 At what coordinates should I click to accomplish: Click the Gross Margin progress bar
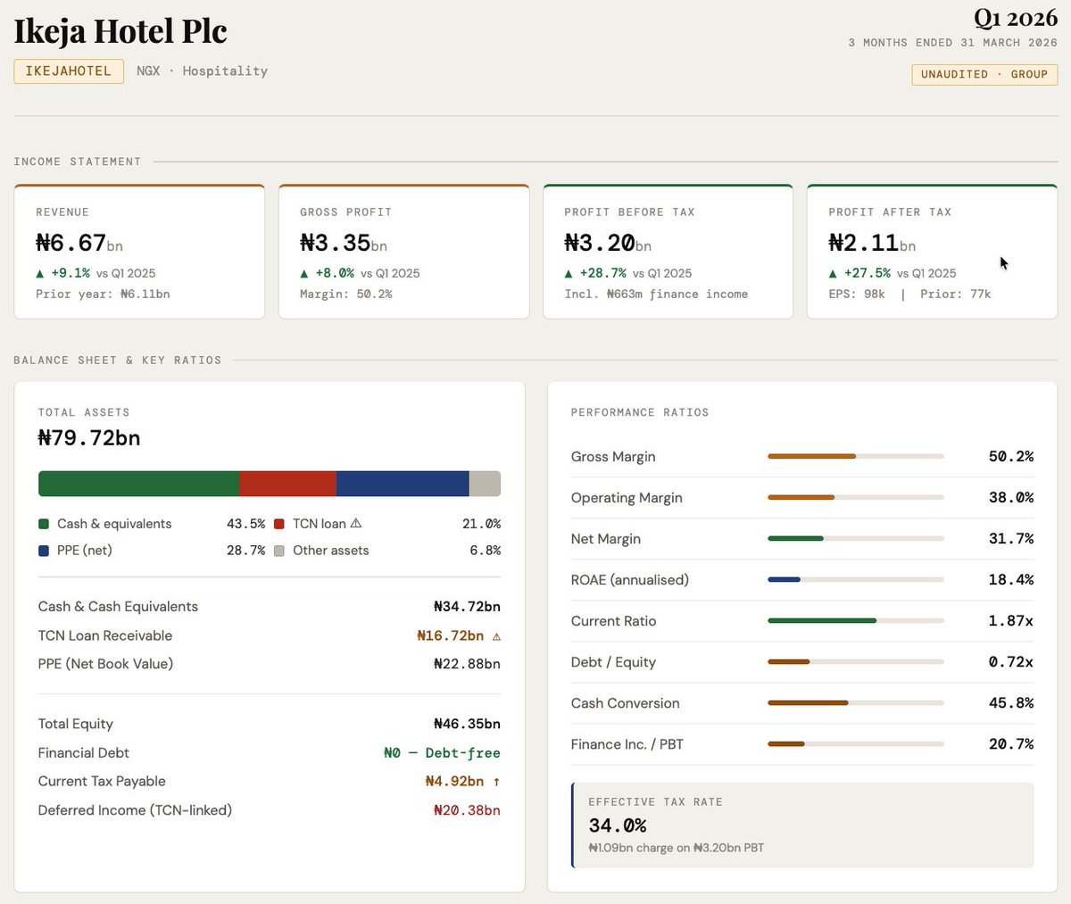(x=856, y=457)
